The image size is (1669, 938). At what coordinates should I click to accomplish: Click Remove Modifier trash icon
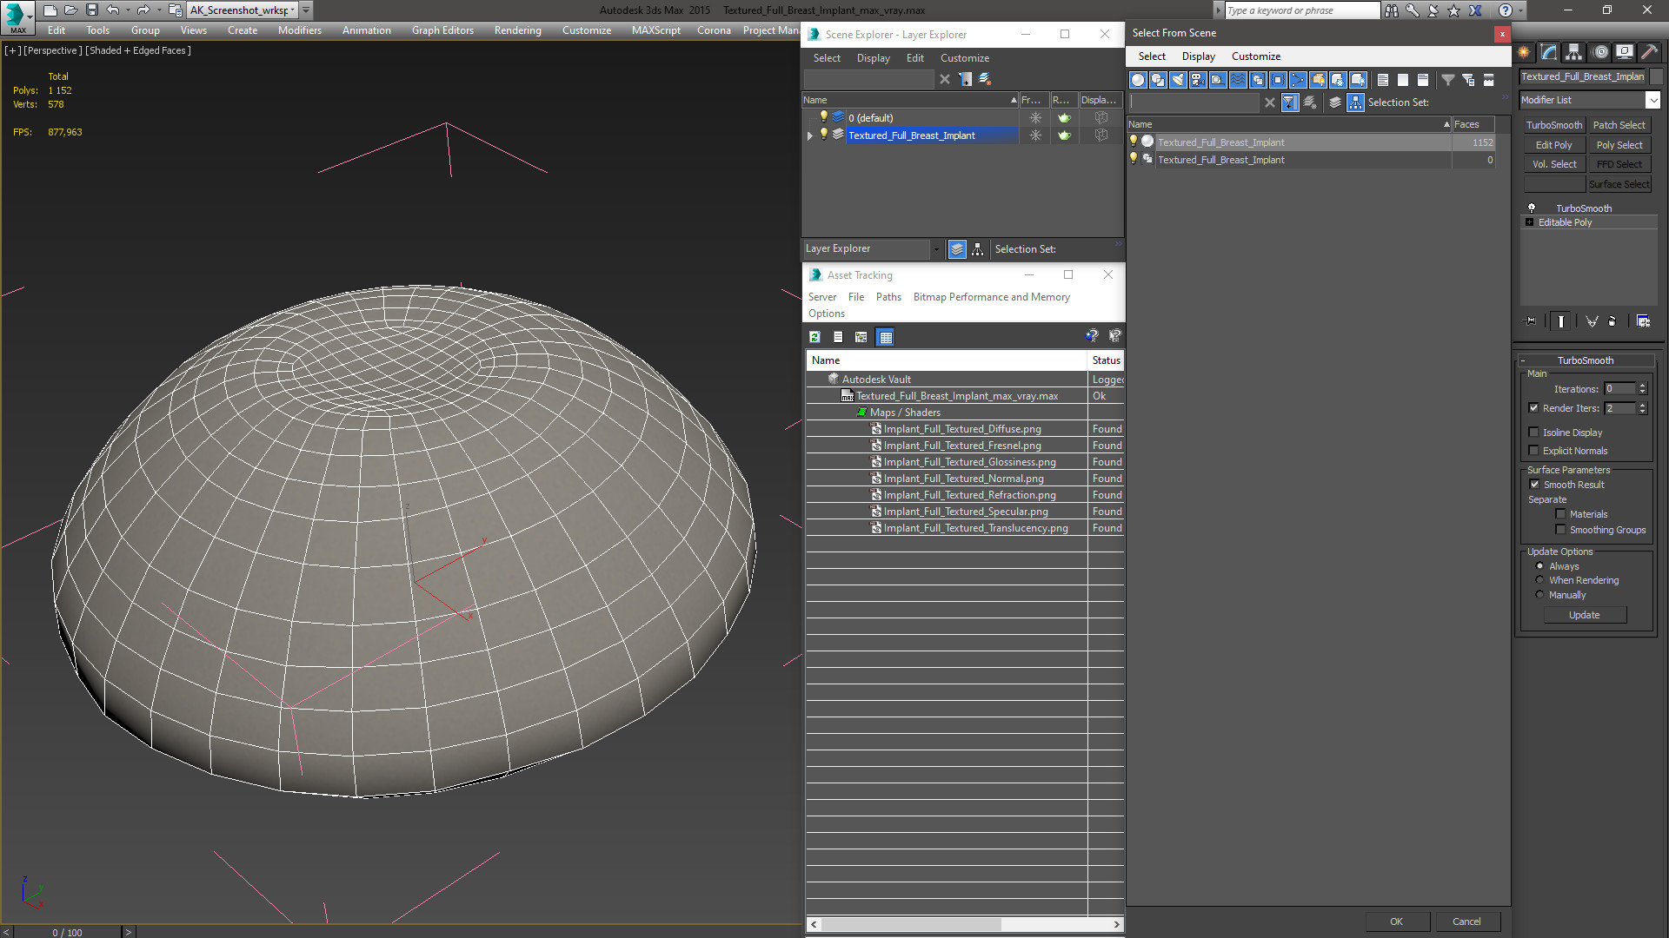pos(1612,321)
